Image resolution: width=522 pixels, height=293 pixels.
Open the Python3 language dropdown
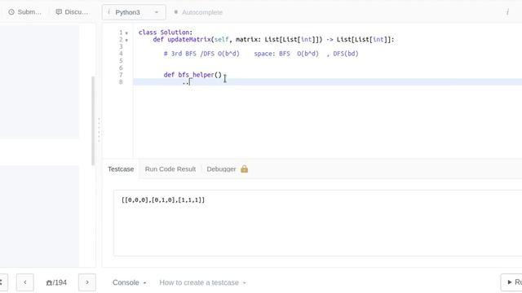coord(134,12)
